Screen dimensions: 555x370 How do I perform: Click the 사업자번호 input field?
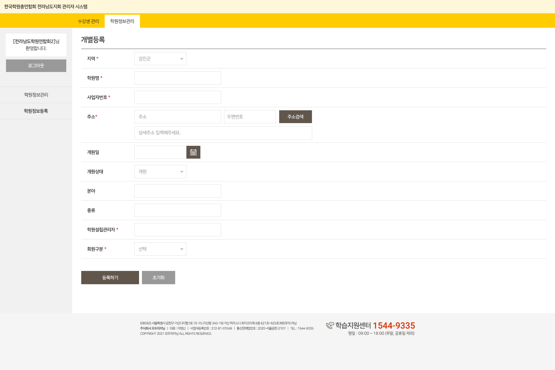pyautogui.click(x=177, y=97)
